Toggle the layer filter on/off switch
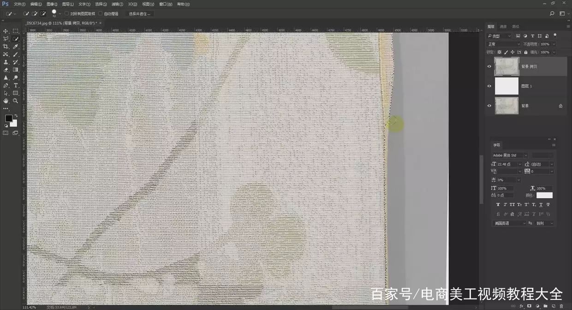572x310 pixels. pyautogui.click(x=555, y=35)
